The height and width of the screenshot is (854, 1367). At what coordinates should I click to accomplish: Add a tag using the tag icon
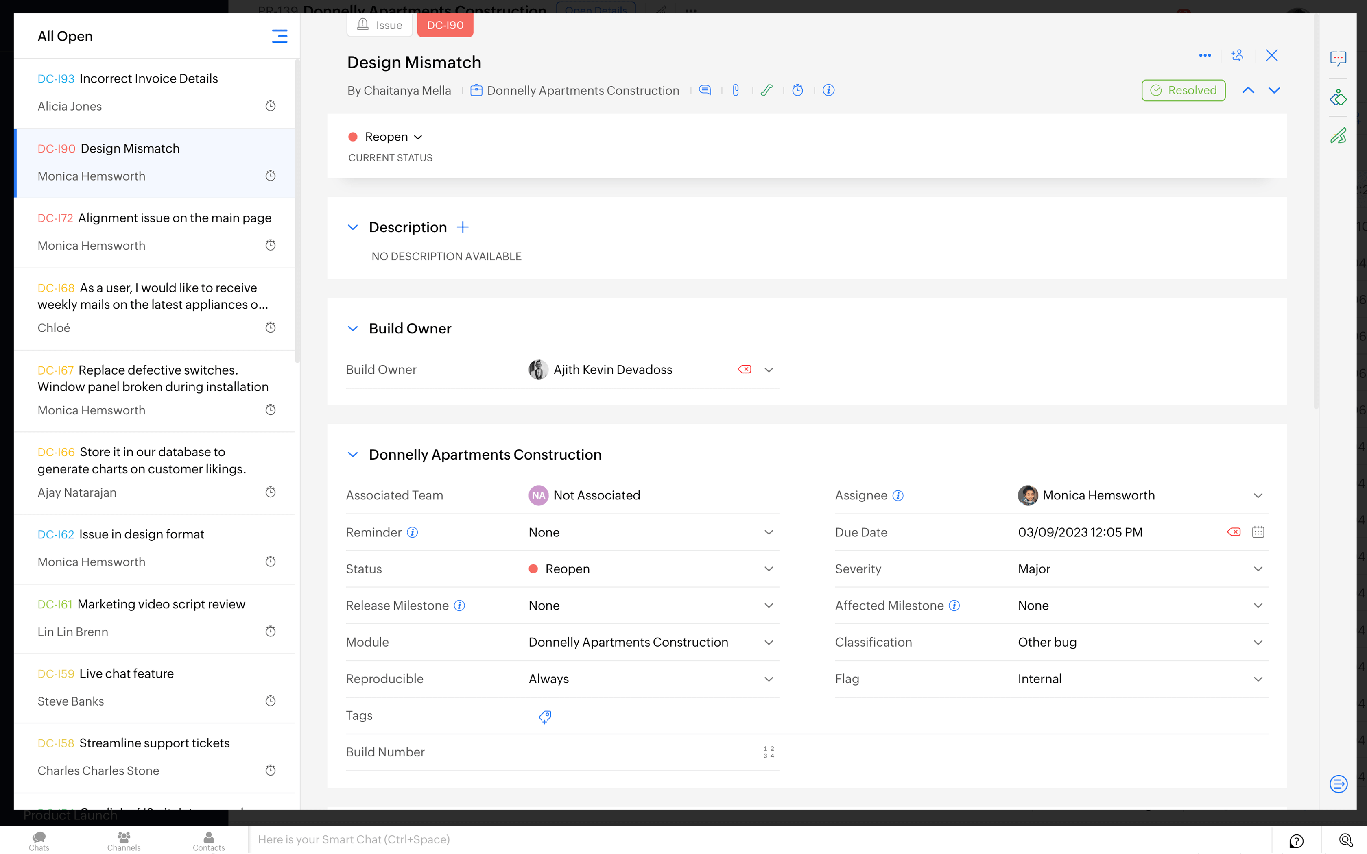[x=544, y=716]
